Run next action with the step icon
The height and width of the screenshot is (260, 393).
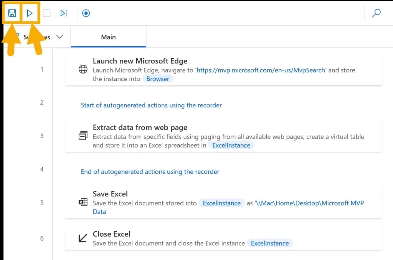pyautogui.click(x=64, y=13)
